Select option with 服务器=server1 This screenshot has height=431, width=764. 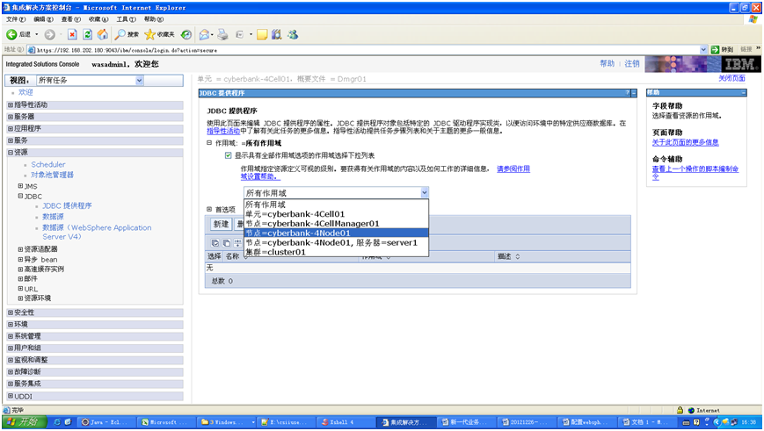click(336, 243)
